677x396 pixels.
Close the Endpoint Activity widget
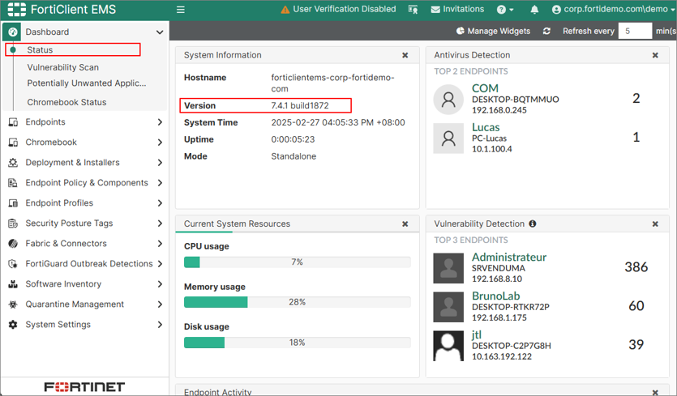(x=655, y=392)
